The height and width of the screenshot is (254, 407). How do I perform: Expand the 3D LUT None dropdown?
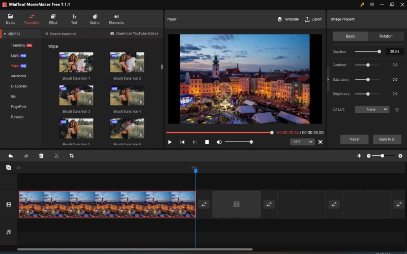point(372,109)
